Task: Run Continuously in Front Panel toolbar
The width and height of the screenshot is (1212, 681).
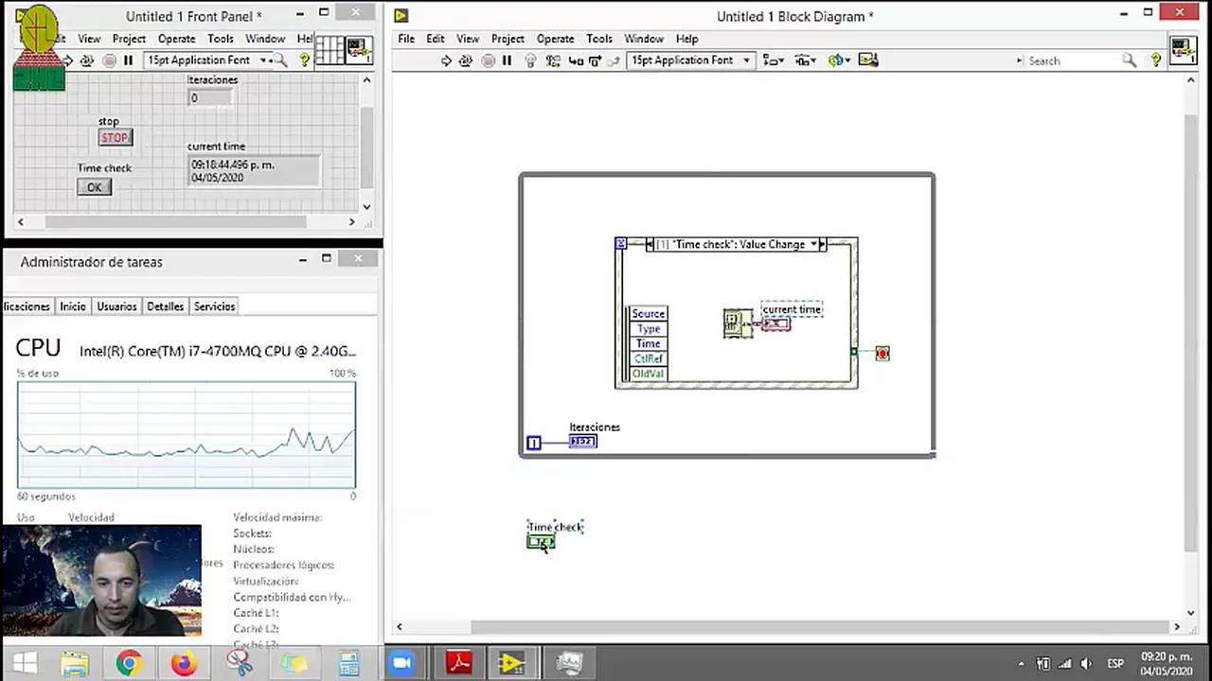Action: (x=86, y=61)
